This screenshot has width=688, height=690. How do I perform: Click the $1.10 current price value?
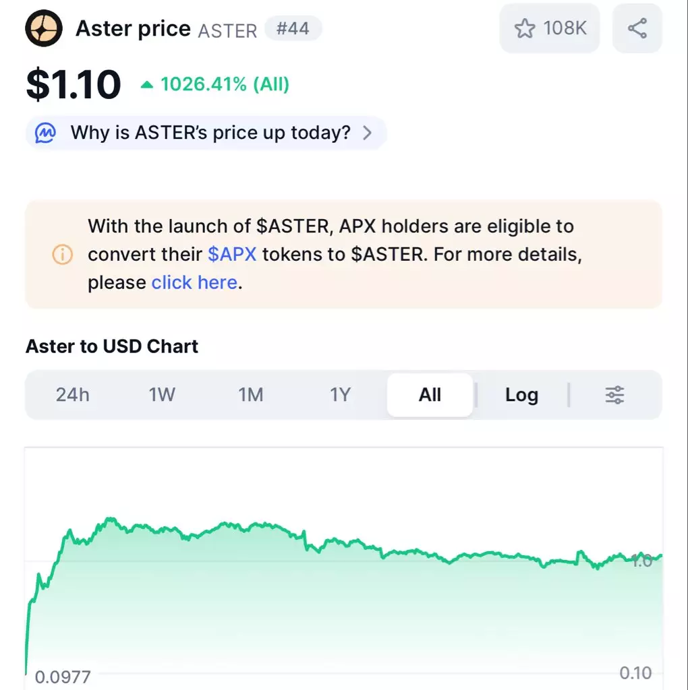pos(74,85)
